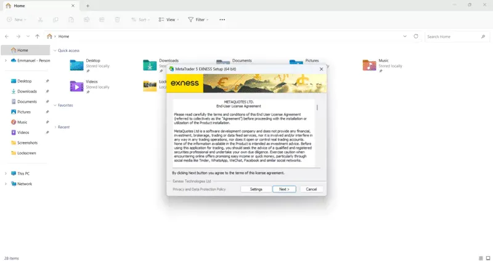
Task: Click the exness logo banner
Action: tap(184, 83)
